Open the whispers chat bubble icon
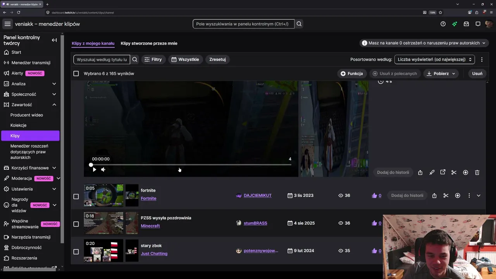Image resolution: width=496 pixels, height=279 pixels. 478,24
